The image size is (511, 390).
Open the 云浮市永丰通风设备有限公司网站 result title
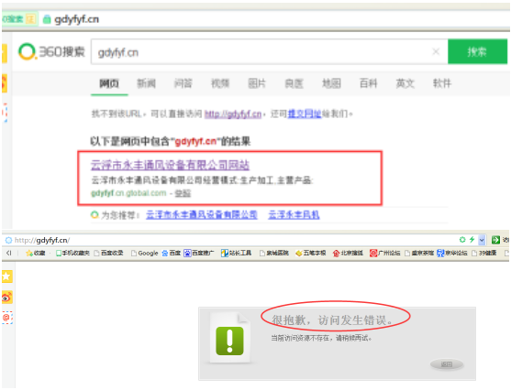pos(170,165)
